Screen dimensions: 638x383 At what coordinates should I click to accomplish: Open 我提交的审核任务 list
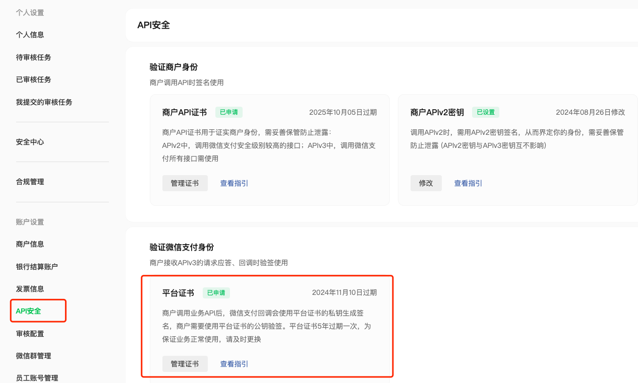coord(44,102)
